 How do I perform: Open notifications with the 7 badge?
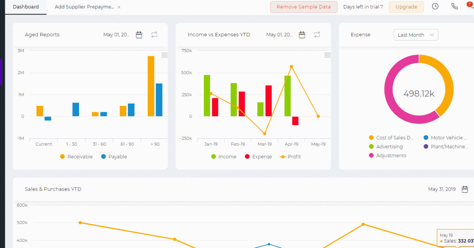(470, 6)
